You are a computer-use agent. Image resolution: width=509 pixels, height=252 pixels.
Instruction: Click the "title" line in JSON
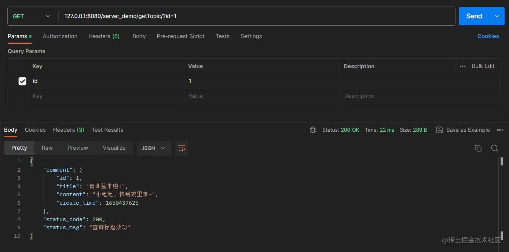pos(92,186)
